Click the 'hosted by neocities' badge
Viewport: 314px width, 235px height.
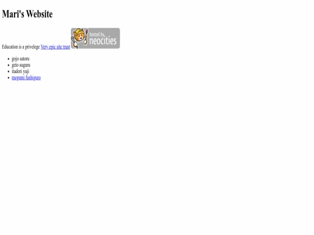(95, 38)
